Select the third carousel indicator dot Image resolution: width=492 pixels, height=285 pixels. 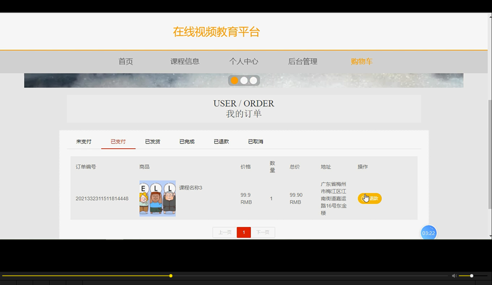253,80
